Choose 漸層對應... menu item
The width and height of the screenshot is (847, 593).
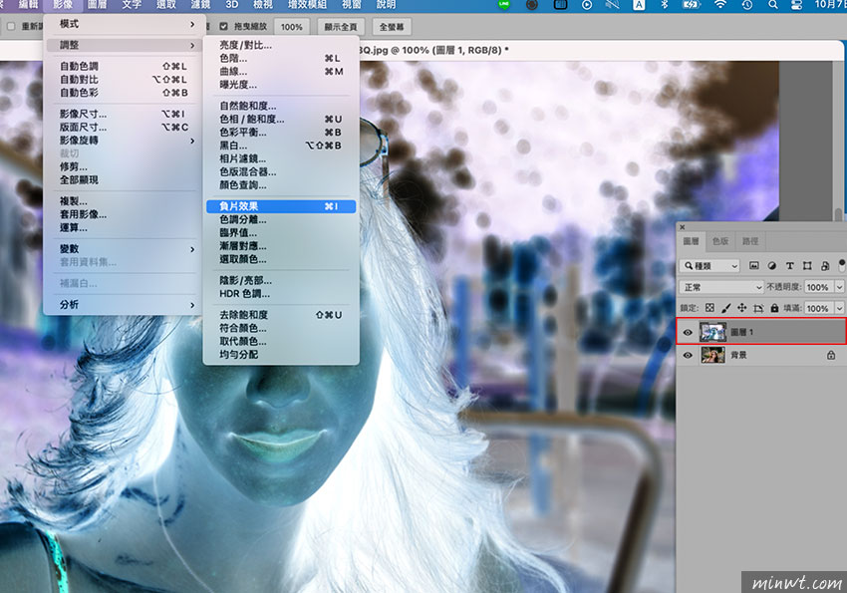[281, 246]
